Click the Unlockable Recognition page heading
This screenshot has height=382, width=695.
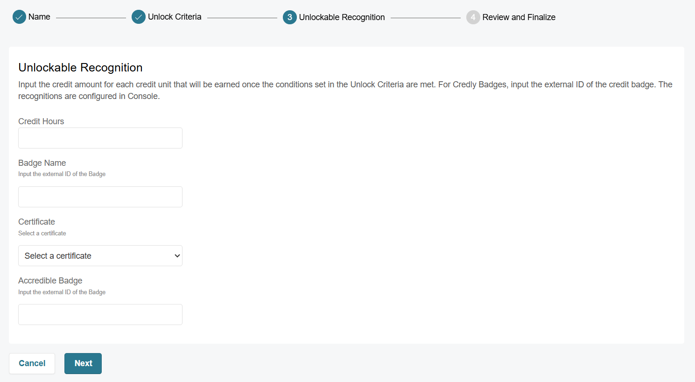tap(80, 68)
